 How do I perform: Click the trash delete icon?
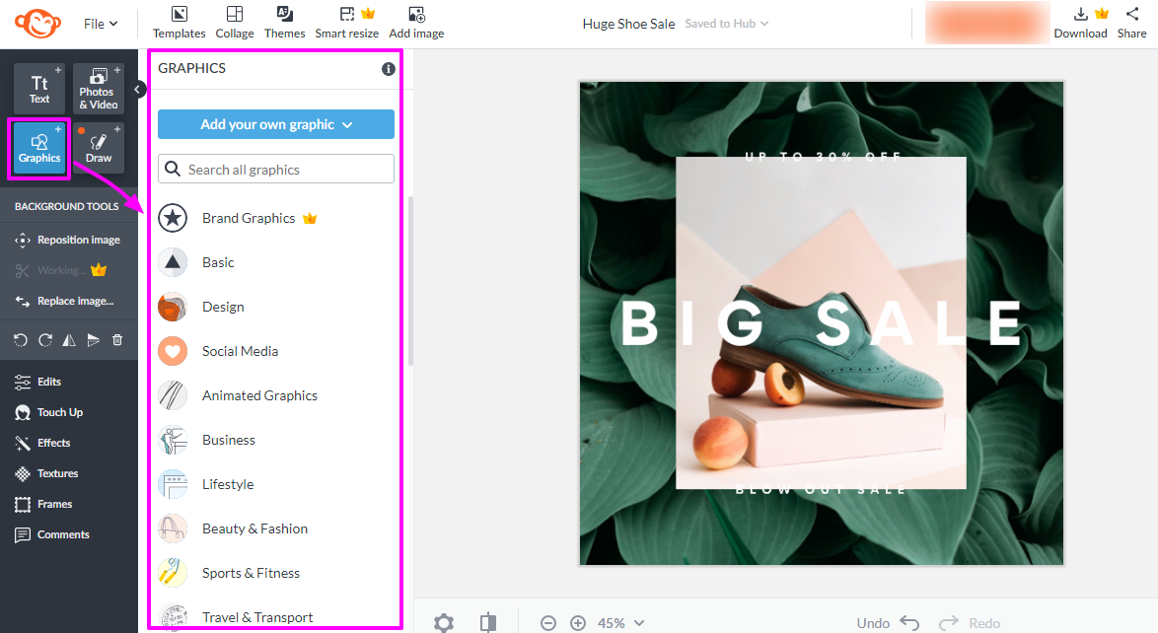pyautogui.click(x=117, y=340)
